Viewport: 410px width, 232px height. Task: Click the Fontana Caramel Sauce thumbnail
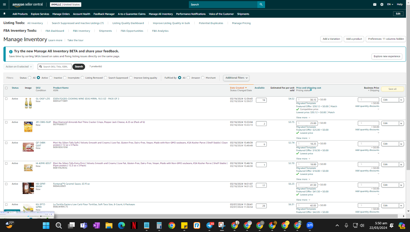point(28,188)
